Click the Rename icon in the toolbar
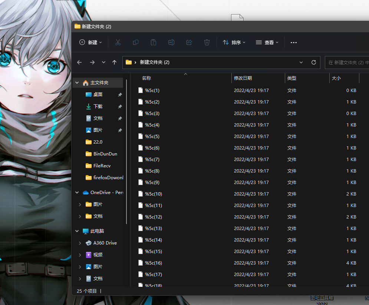Image resolution: width=369 pixels, height=305 pixels. [x=171, y=42]
